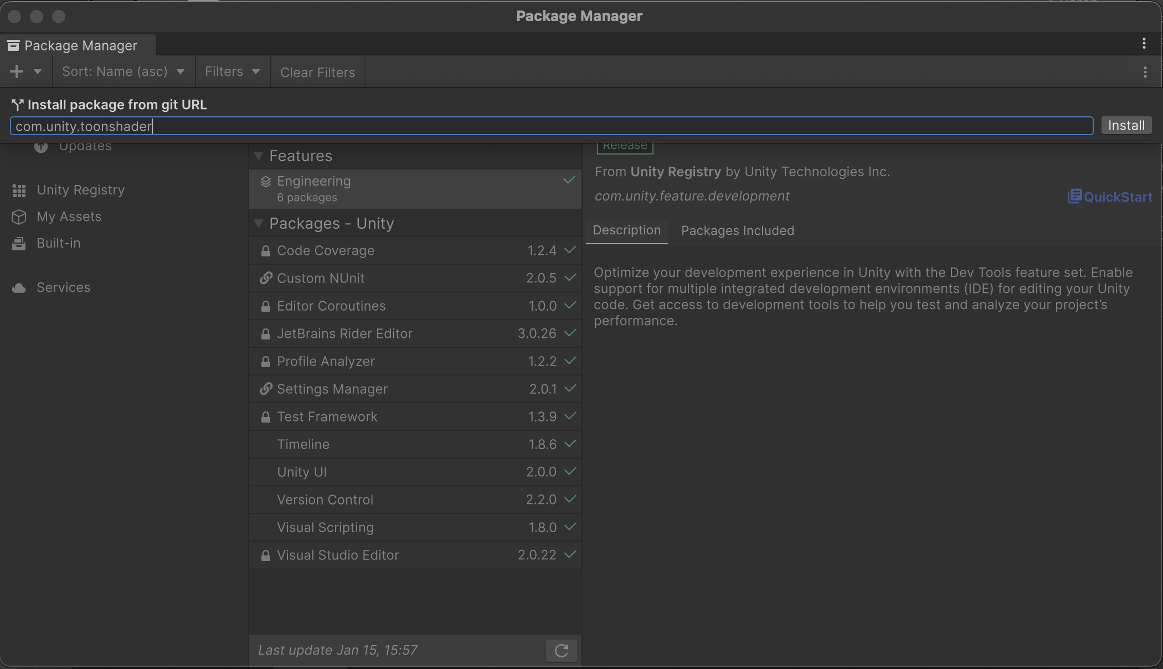Select the Description tab

pos(626,230)
